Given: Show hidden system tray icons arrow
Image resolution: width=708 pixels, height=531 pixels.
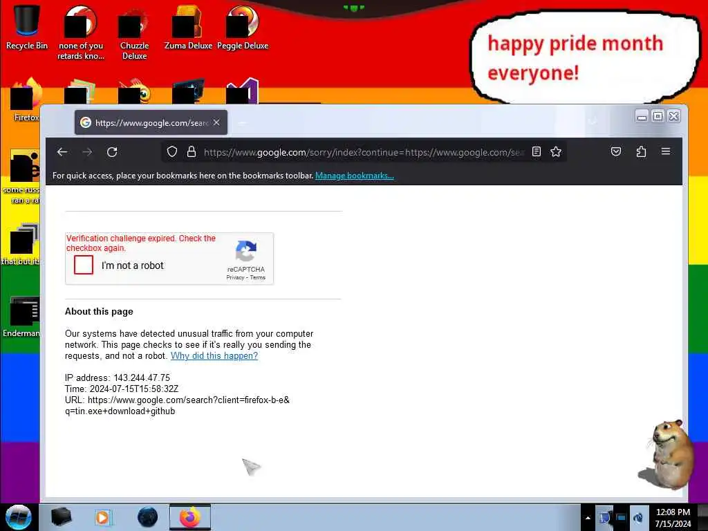Looking at the screenshot, I should click(x=588, y=518).
